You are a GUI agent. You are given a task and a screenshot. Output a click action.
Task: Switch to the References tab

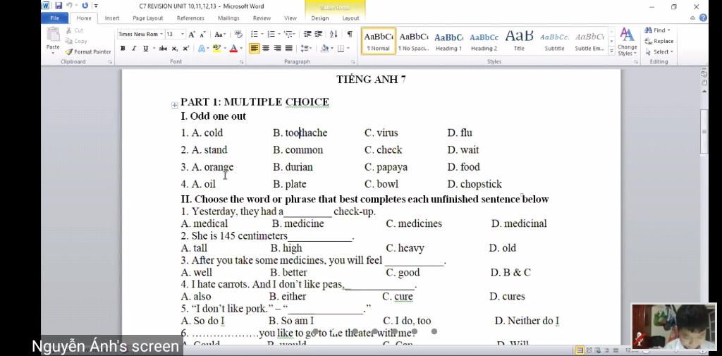click(190, 18)
